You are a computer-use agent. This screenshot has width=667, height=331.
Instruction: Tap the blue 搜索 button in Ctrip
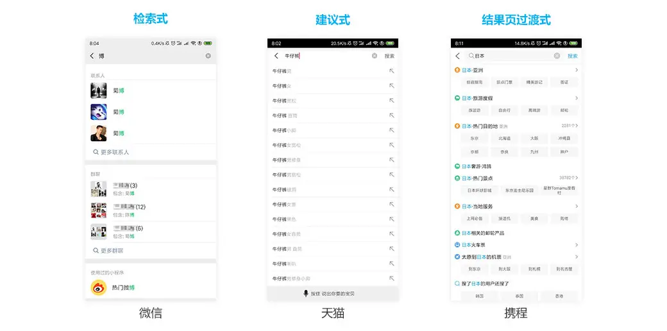click(573, 56)
